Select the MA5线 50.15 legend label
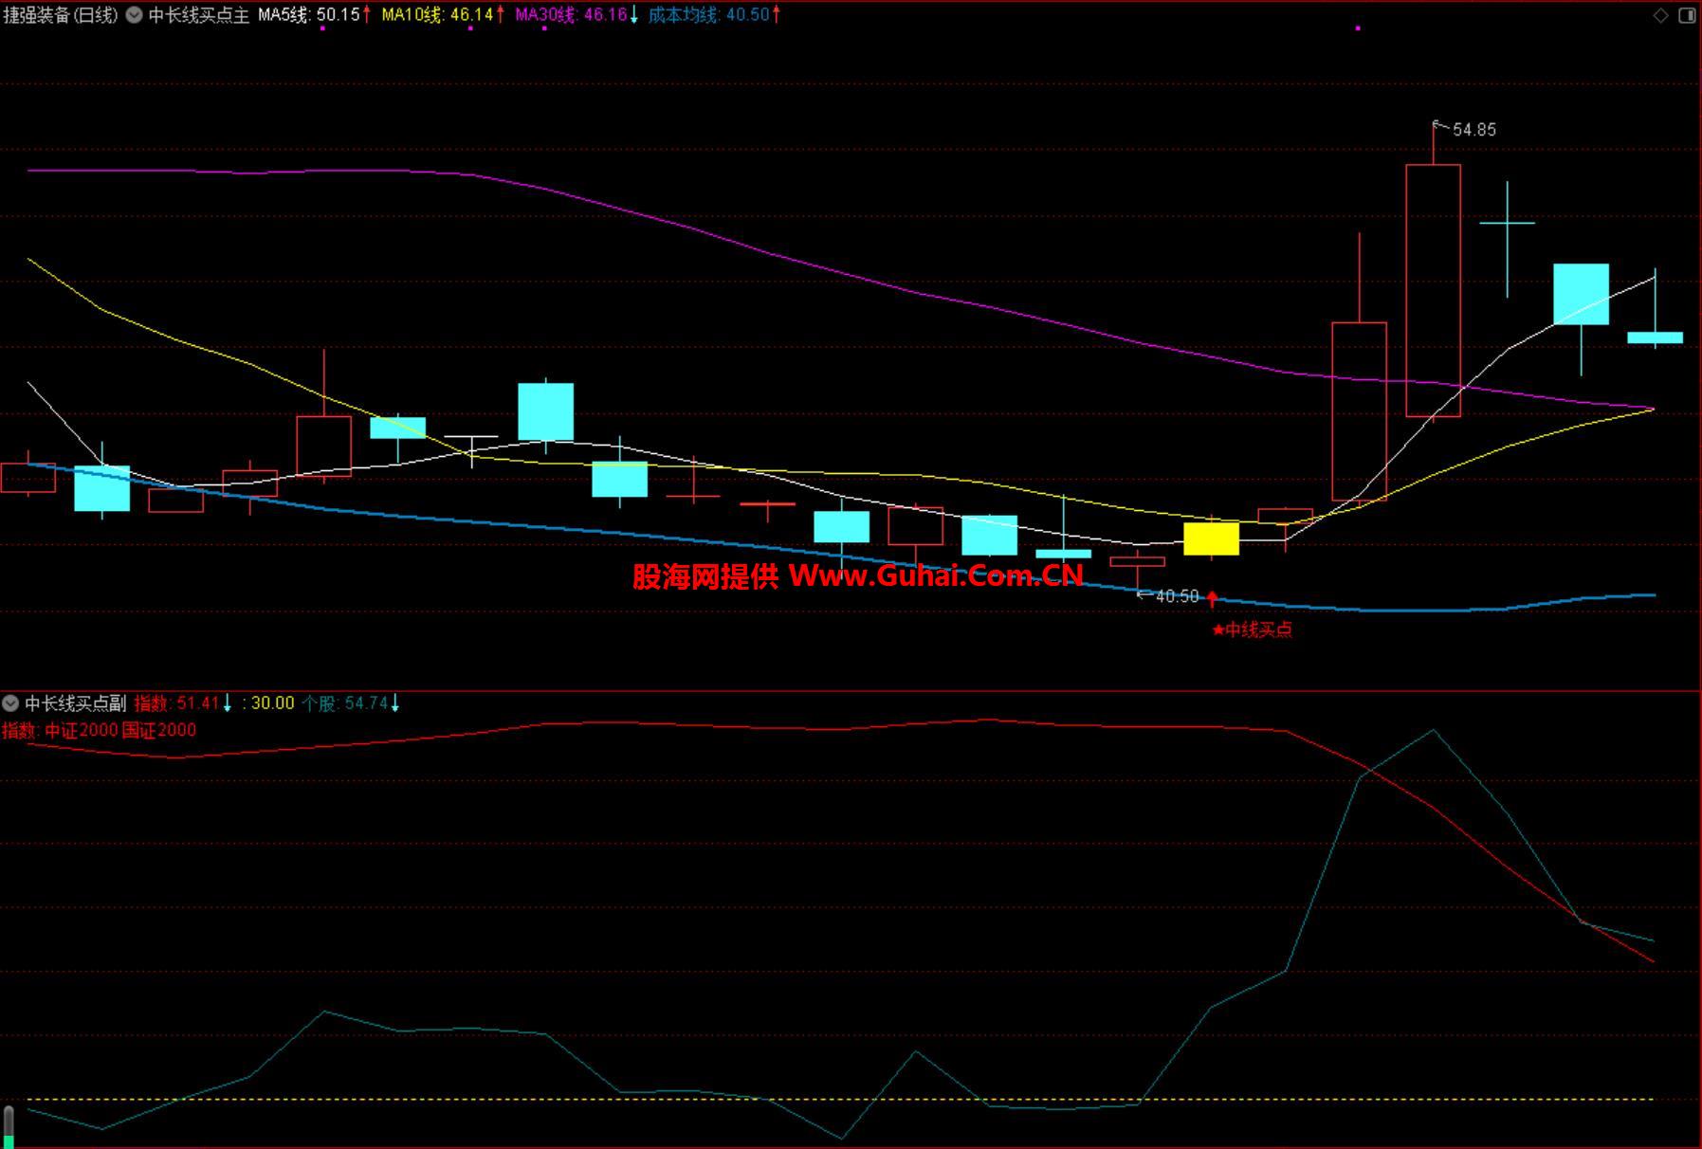This screenshot has height=1149, width=1702. coord(309,15)
